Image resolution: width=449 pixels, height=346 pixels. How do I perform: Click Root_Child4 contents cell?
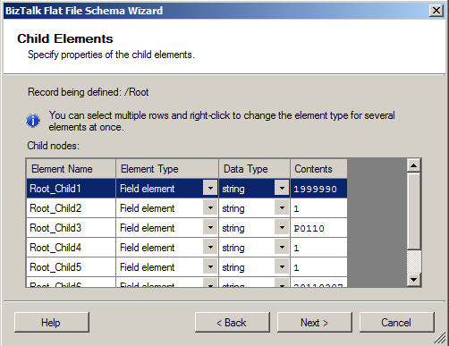pos(318,248)
